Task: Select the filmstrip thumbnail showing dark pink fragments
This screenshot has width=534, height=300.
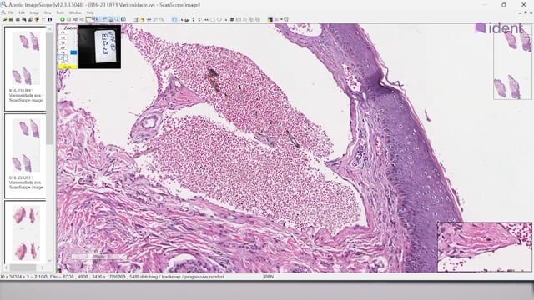Action: pyautogui.click(x=26, y=232)
